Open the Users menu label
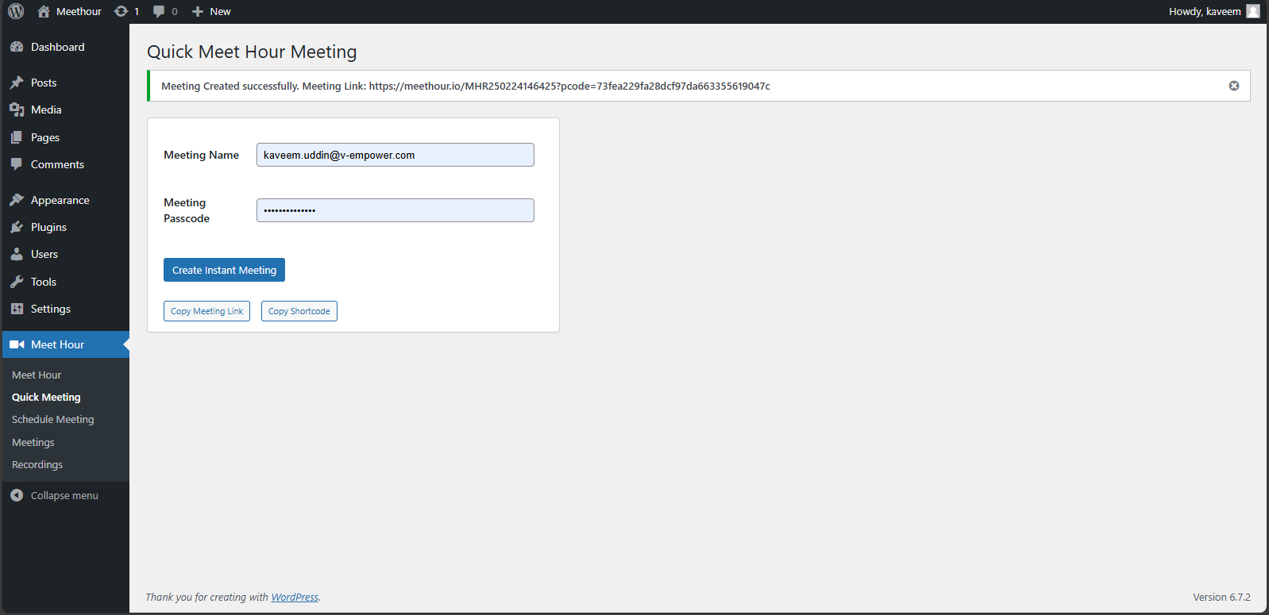Image resolution: width=1269 pixels, height=615 pixels. (x=44, y=254)
